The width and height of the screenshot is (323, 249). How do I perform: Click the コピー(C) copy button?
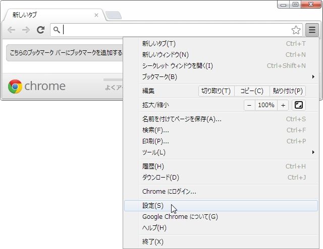click(252, 91)
